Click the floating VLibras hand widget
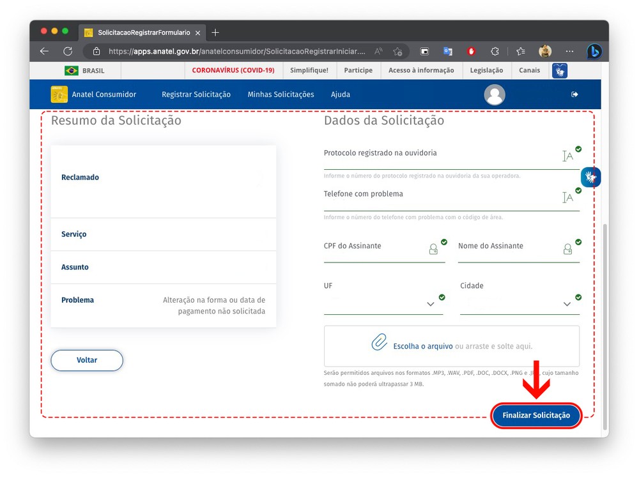The height and width of the screenshot is (477, 639). 590,177
